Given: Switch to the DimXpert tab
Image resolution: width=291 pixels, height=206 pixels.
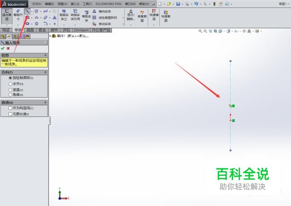Looking at the screenshot, I should (x=81, y=30).
